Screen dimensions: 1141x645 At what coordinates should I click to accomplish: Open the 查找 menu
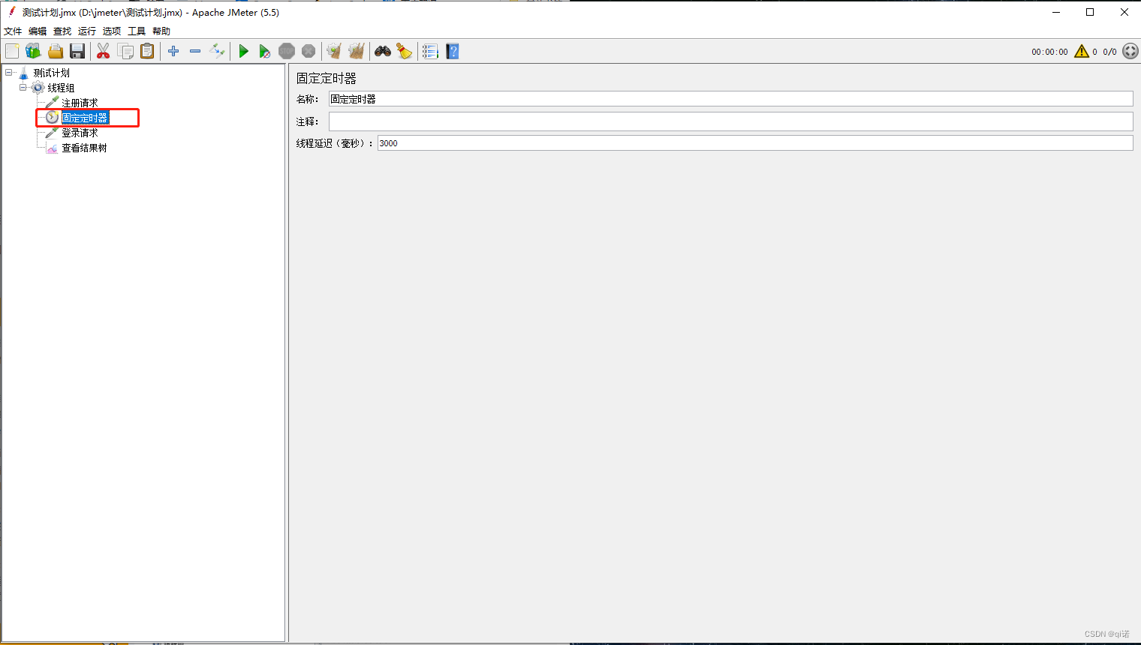[62, 31]
